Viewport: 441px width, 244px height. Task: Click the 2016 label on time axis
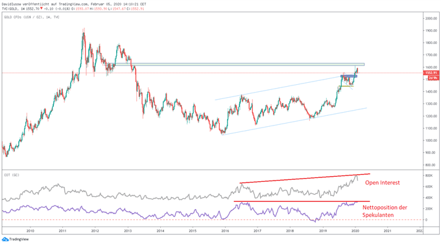point(225,231)
